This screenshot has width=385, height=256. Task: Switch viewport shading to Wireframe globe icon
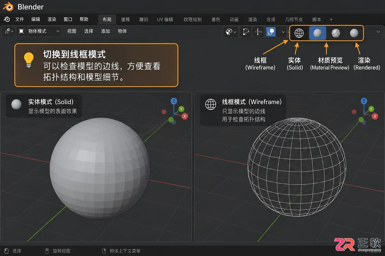299,33
